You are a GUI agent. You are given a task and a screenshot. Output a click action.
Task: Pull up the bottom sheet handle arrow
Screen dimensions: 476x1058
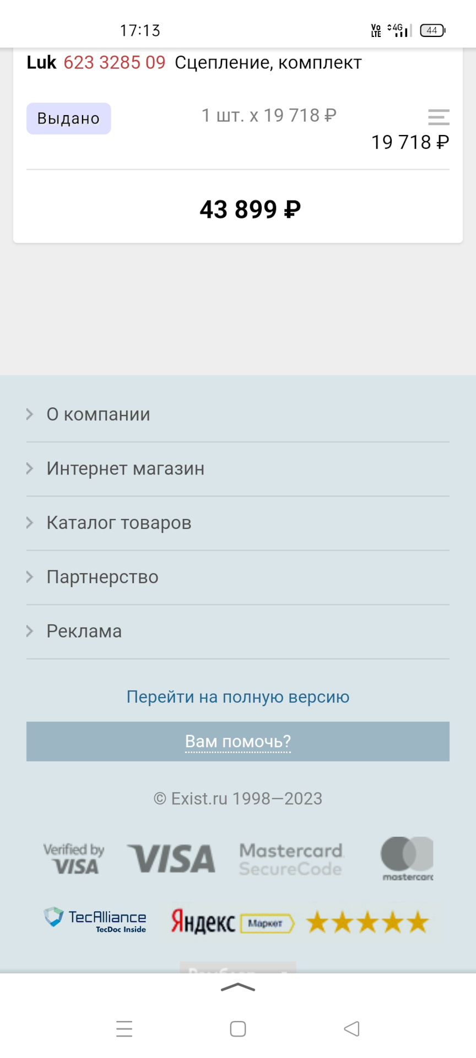(238, 987)
